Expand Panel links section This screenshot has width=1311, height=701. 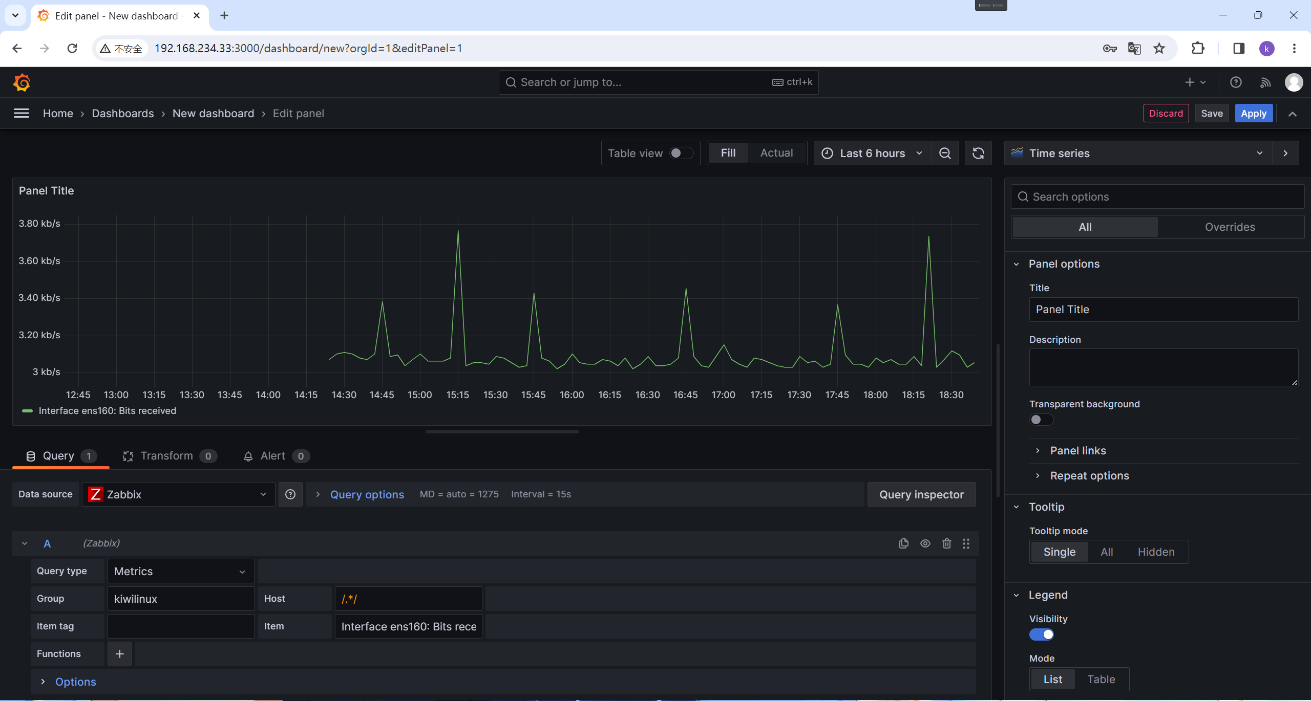pyautogui.click(x=1077, y=451)
